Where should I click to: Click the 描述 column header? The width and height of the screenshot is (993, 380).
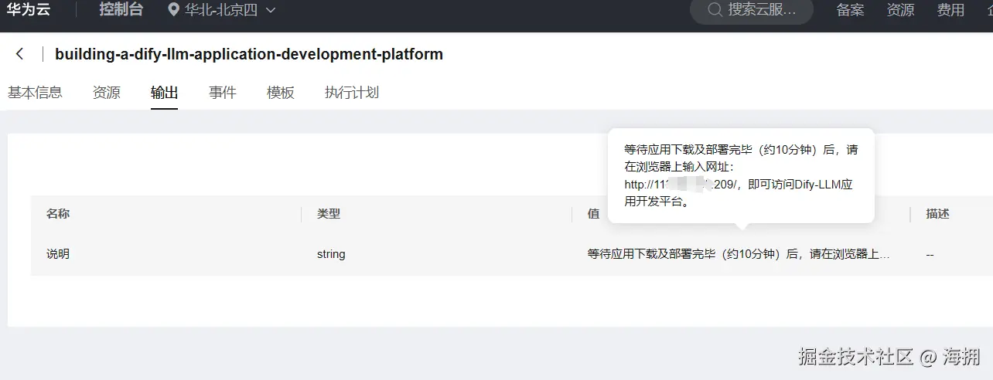pos(938,214)
